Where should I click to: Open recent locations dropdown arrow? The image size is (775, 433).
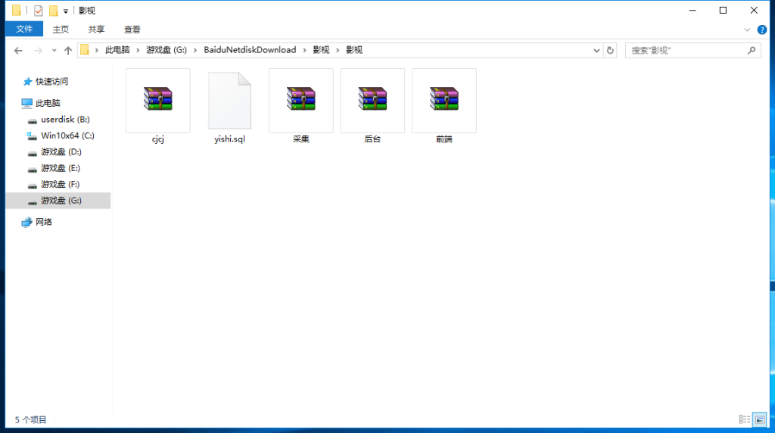click(54, 51)
